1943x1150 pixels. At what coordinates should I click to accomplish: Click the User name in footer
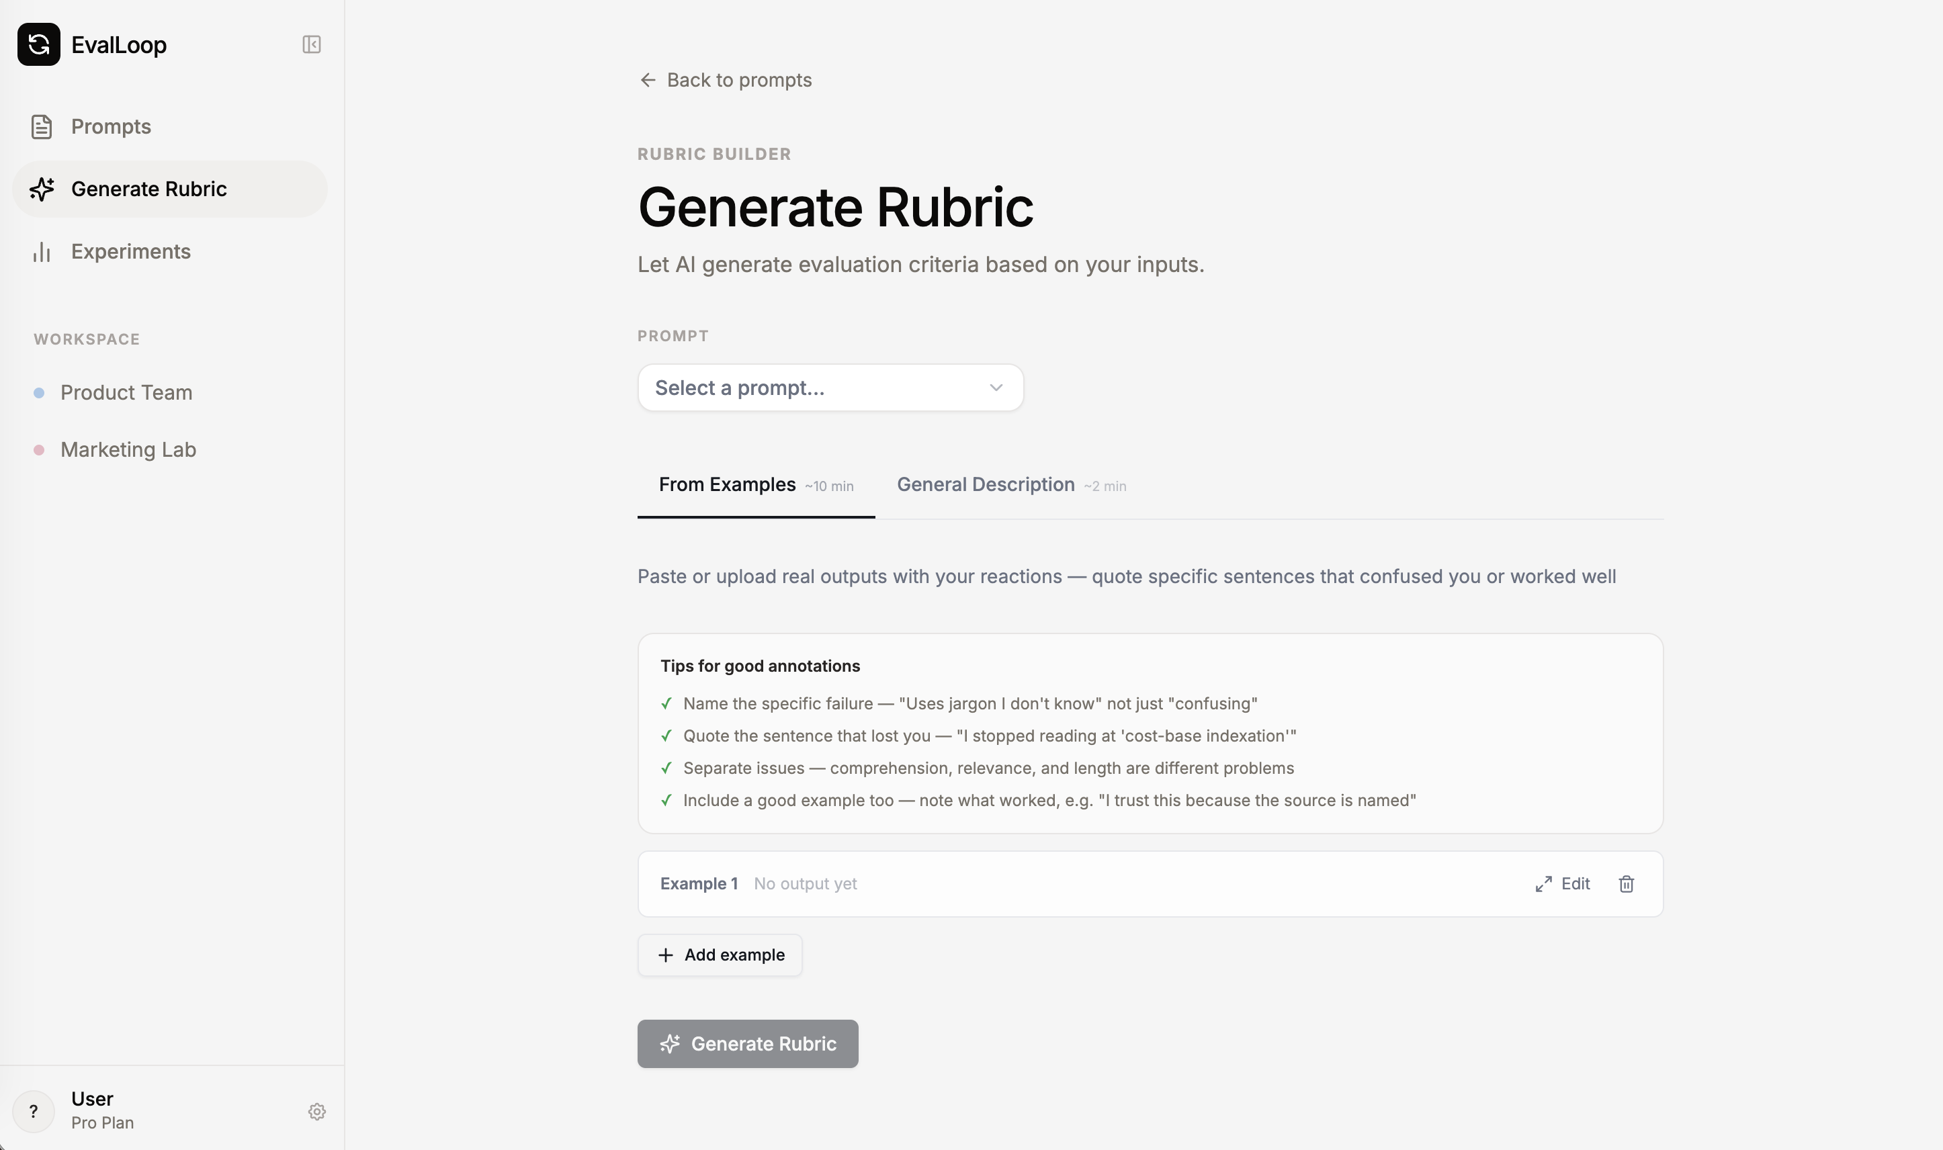tap(92, 1099)
